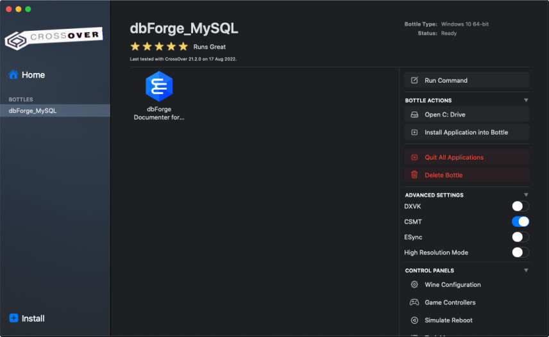Screen dimensions: 549x337
Task: Click the Delete Bottle trash icon
Action: click(414, 175)
